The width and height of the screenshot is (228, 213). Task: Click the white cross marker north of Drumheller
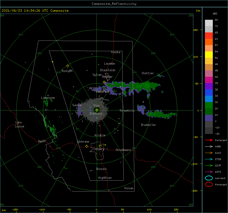tap(143, 102)
